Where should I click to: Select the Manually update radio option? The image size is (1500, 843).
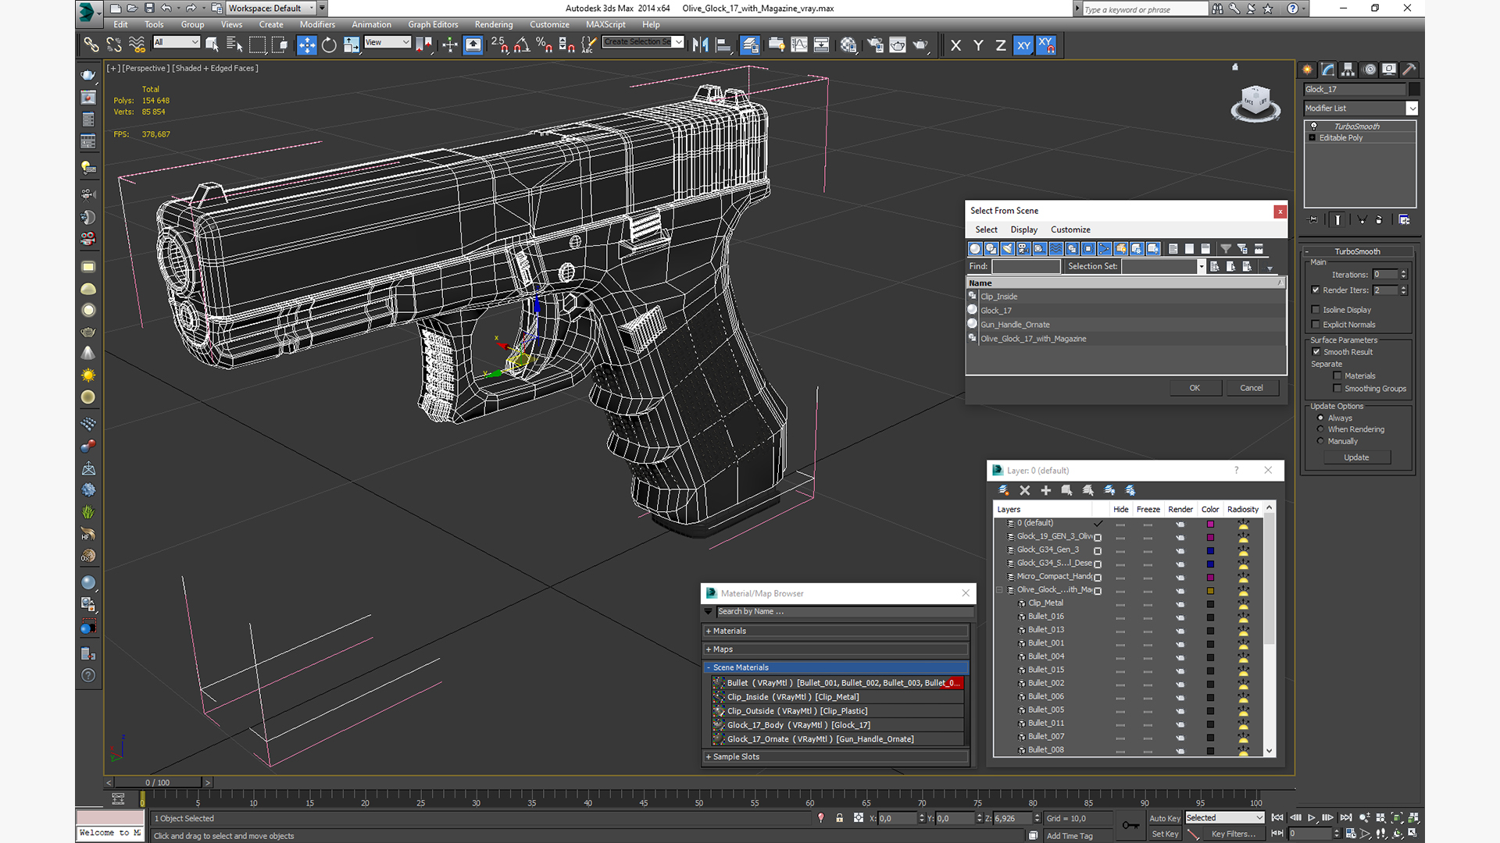[x=1321, y=441]
